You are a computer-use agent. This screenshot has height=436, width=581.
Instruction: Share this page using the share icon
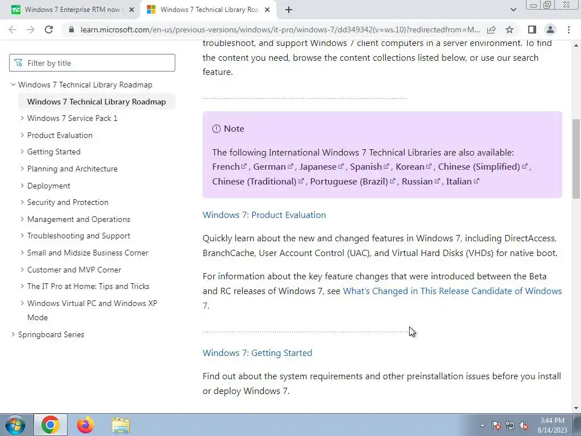coord(491,30)
